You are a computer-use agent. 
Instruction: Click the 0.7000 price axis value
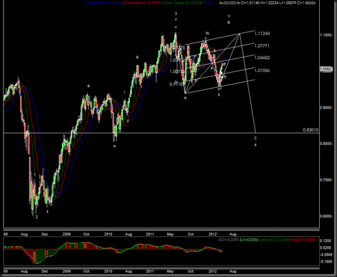coord(327,180)
